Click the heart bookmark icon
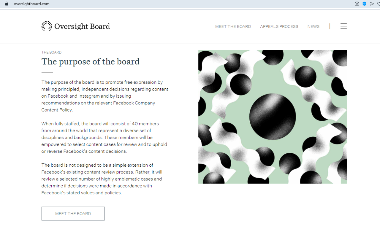380x234 pixels. [x=379, y=4]
